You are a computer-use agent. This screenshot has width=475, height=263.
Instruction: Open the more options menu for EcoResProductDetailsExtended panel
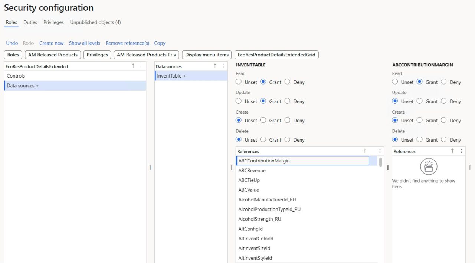pyautogui.click(x=142, y=66)
